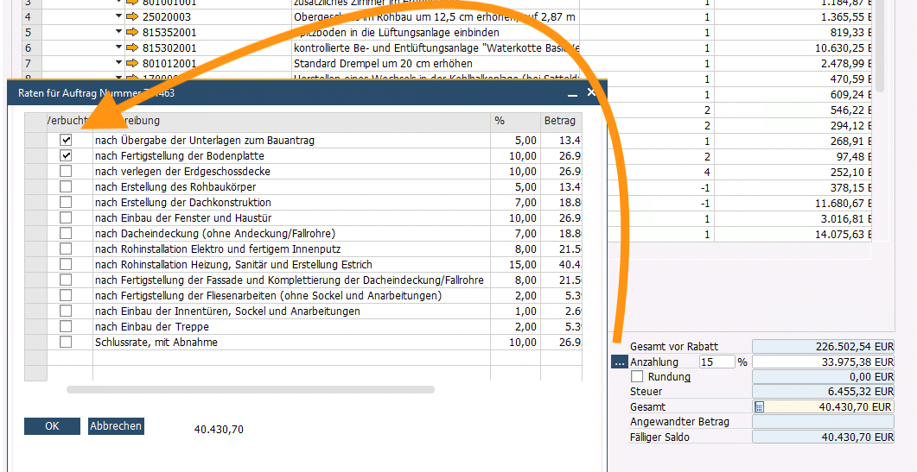Minimize the Raten für Auftrag dialog
917x472 pixels.
(x=572, y=92)
